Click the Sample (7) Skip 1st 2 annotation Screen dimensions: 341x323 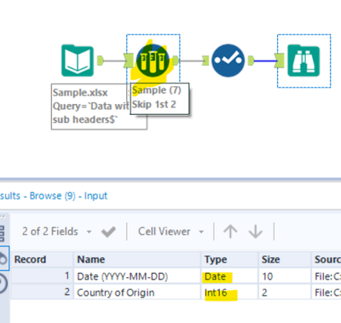coord(159,99)
